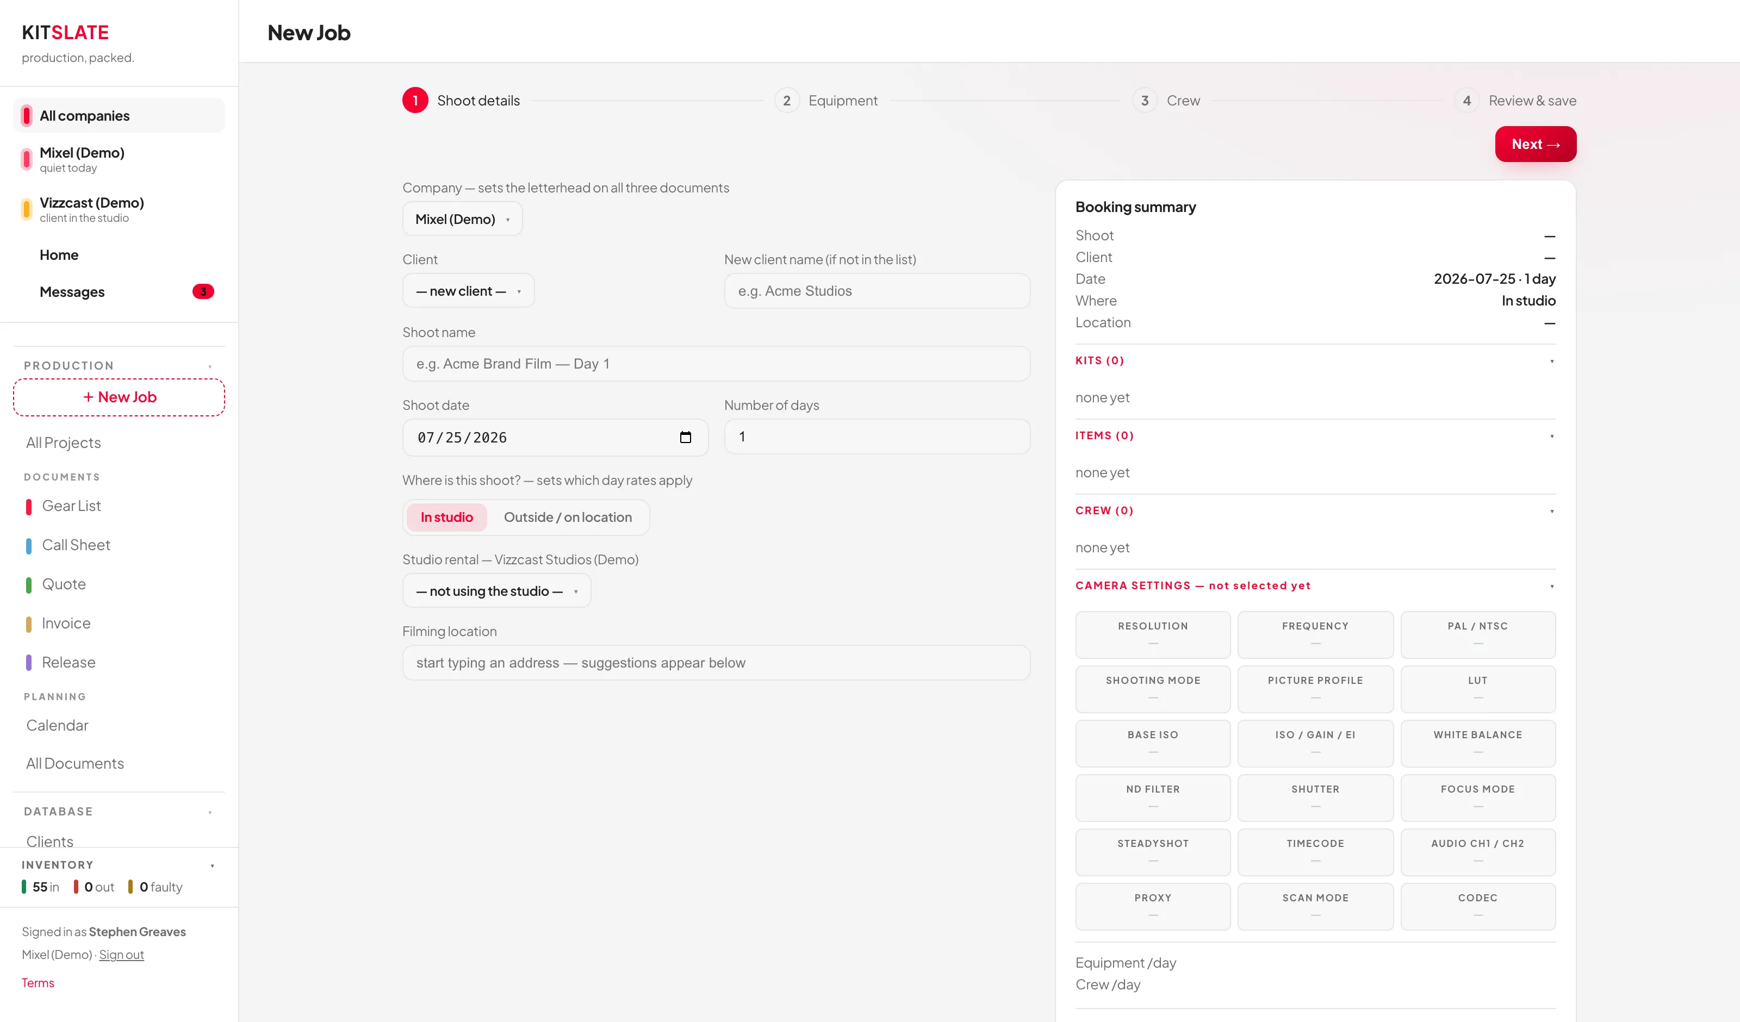Click the Next button
This screenshot has width=1740, height=1022.
pos(1536,144)
